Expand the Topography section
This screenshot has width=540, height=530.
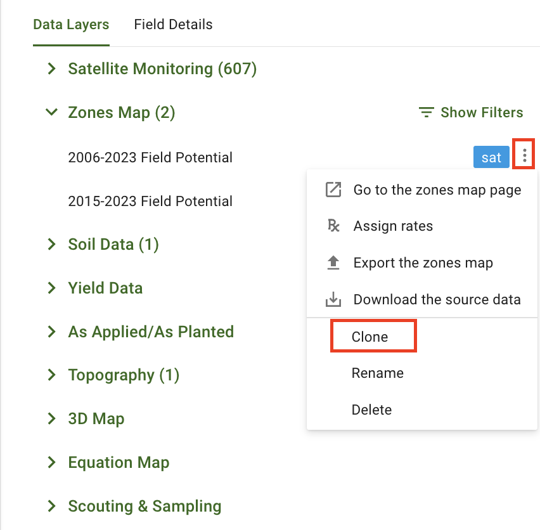[52, 375]
